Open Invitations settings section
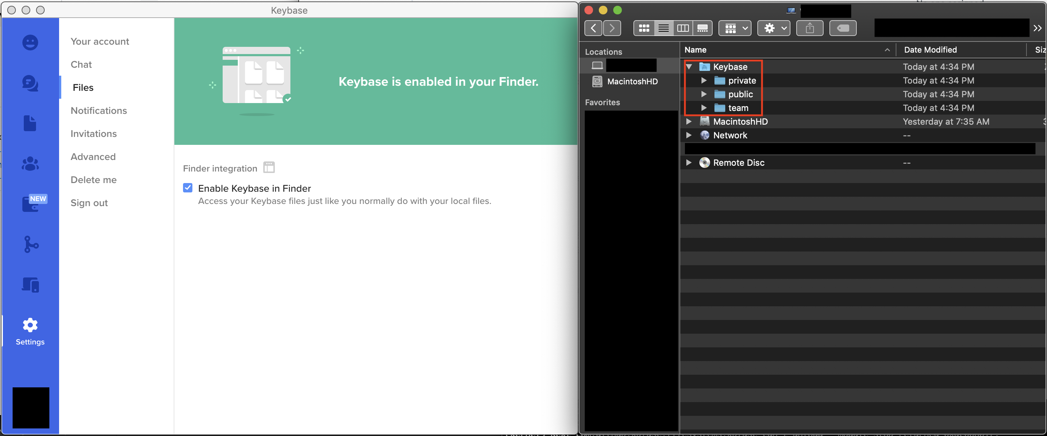Image resolution: width=1047 pixels, height=436 pixels. [x=93, y=134]
